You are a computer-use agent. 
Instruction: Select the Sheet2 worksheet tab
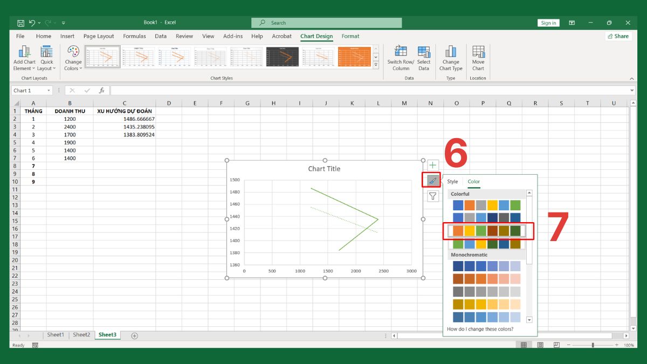[x=81, y=335]
